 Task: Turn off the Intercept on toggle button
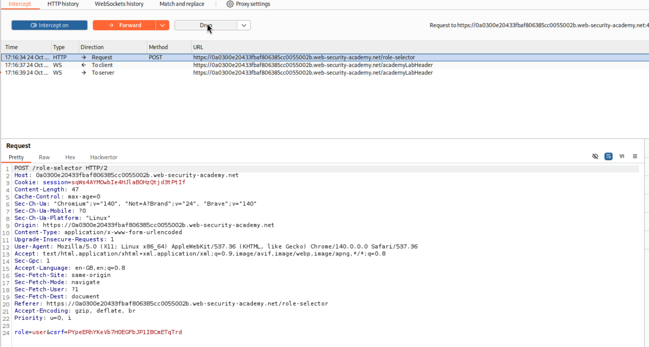pos(49,25)
